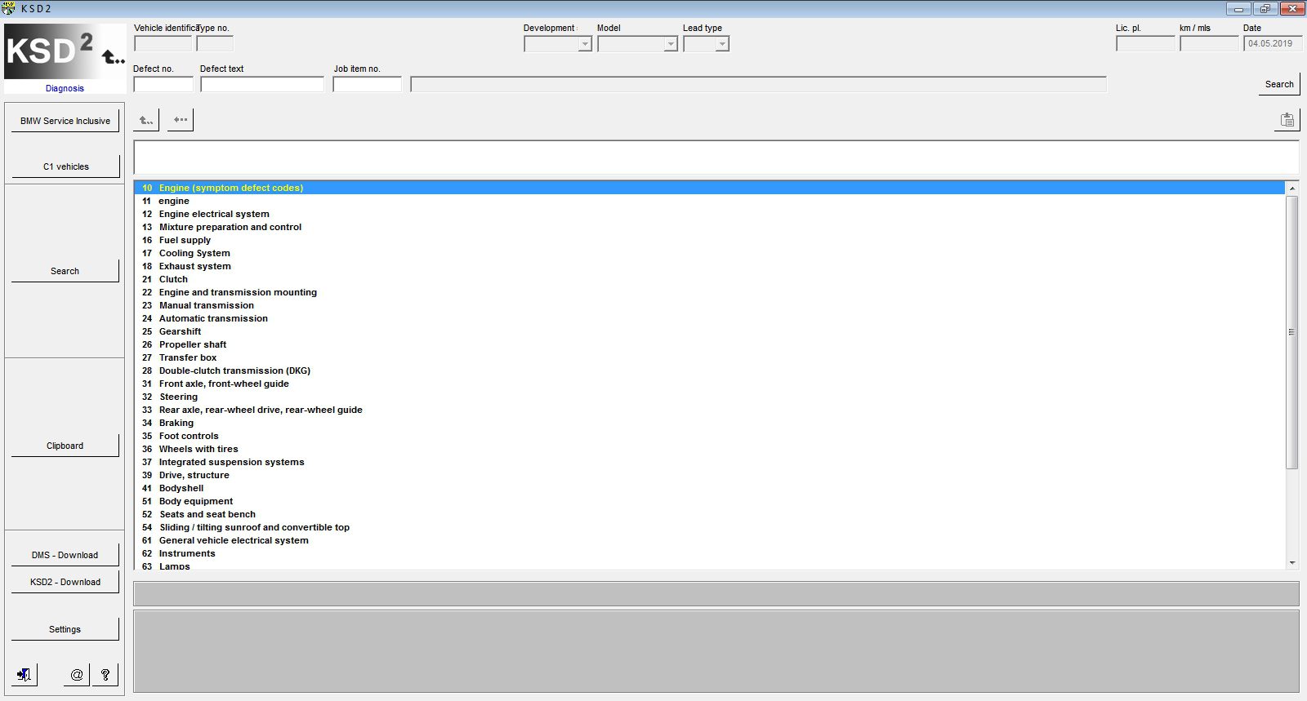Select the '34 Braking' row
This screenshot has height=701, width=1307.
pos(709,423)
